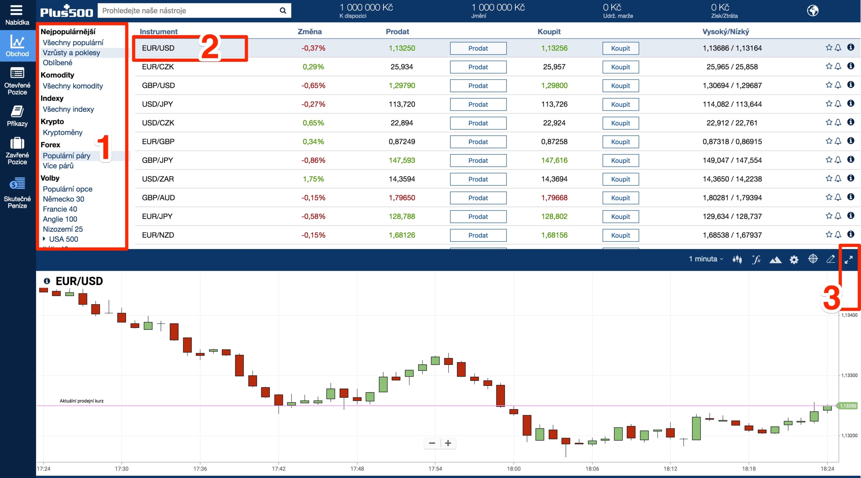Click the chart settings gear icon
The width and height of the screenshot is (861, 478).
794,260
